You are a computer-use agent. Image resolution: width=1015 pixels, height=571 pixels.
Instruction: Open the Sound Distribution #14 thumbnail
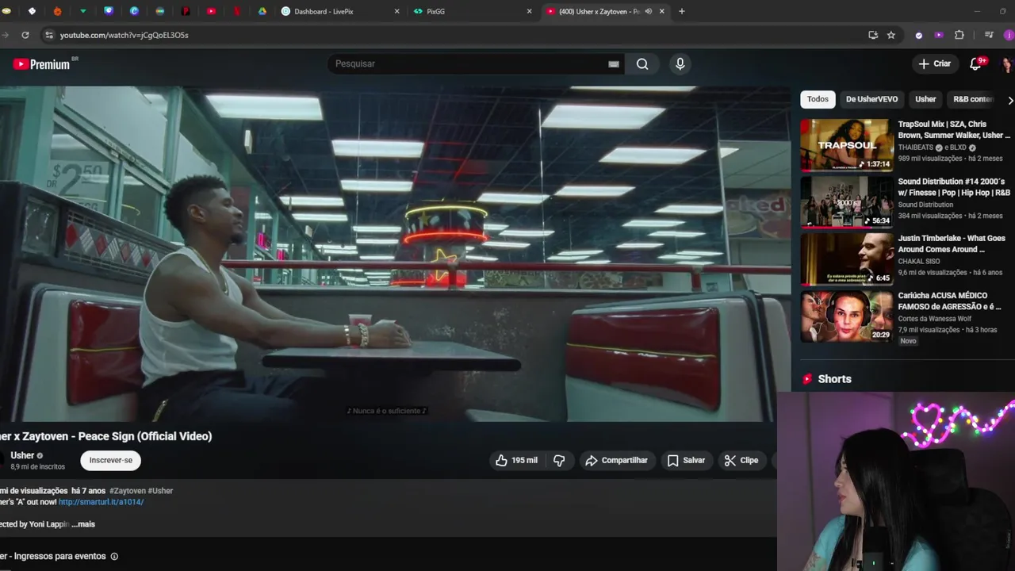[x=846, y=202]
